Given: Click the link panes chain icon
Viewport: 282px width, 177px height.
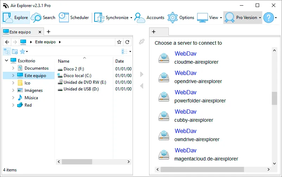Looking at the screenshot, I should [x=142, y=42].
